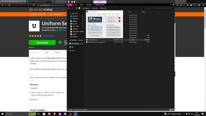
Task: Open the Summary tab on SourceForge page
Action: pos(35,52)
